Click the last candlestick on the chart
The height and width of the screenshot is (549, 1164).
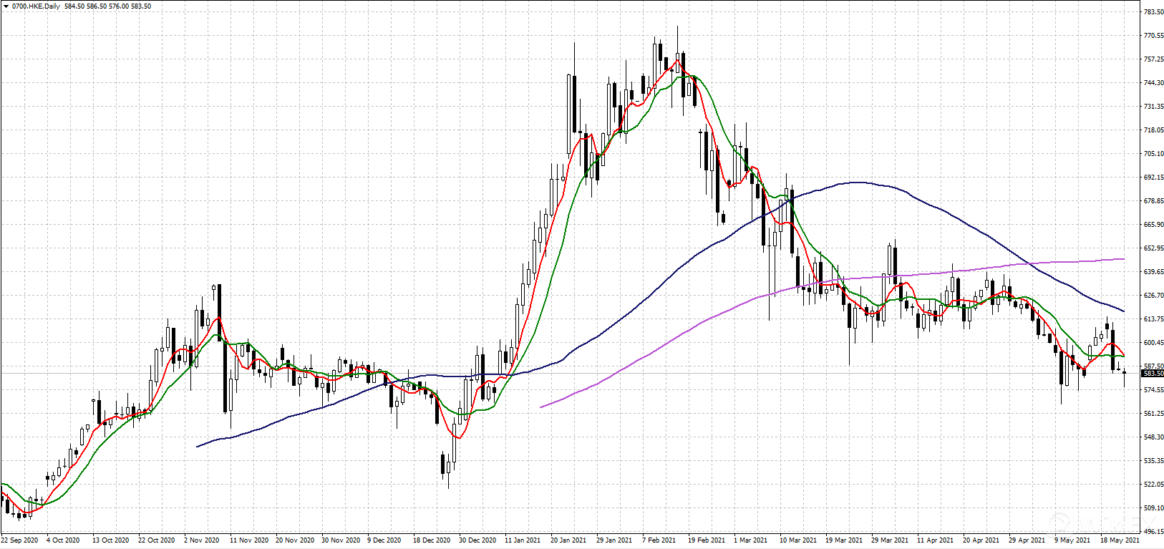point(1125,373)
